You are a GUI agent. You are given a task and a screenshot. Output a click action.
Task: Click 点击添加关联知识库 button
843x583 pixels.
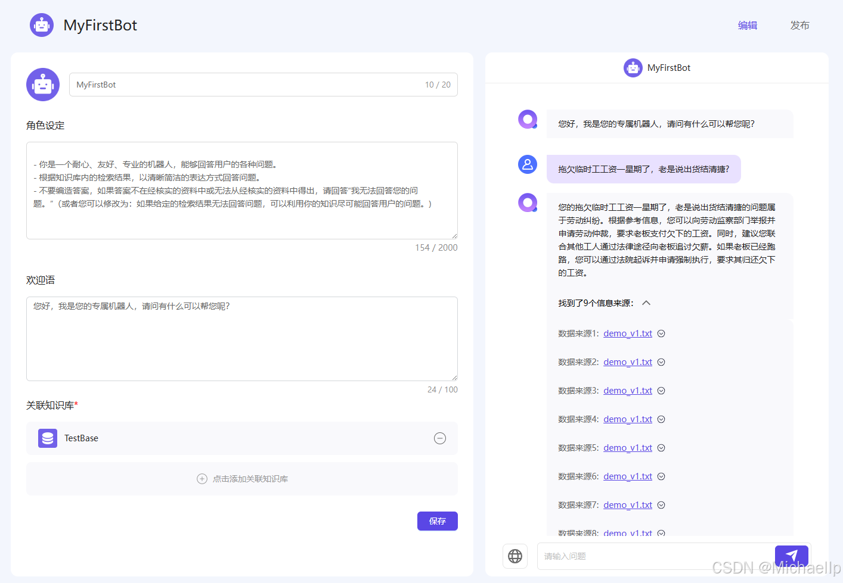click(242, 479)
